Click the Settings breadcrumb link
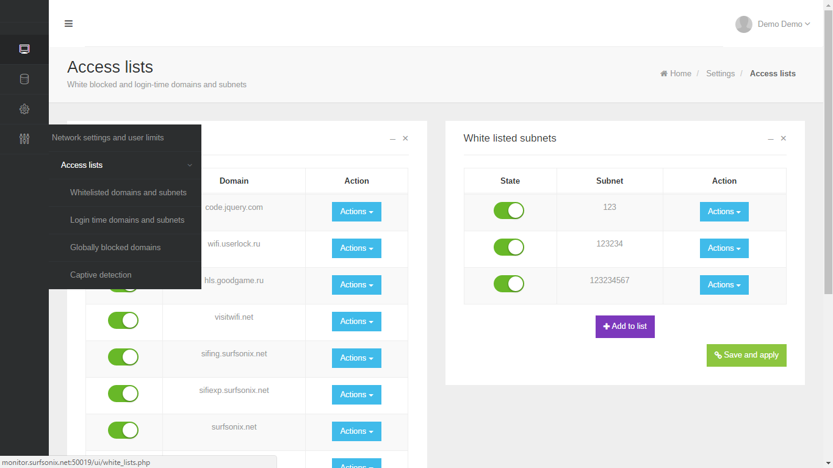 tap(721, 74)
